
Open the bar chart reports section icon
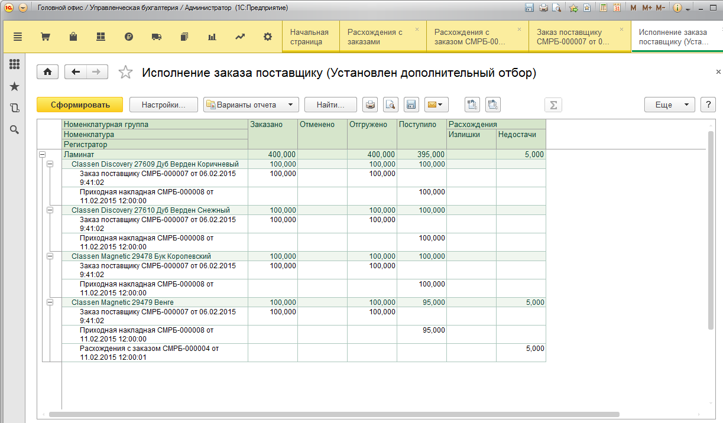(212, 37)
